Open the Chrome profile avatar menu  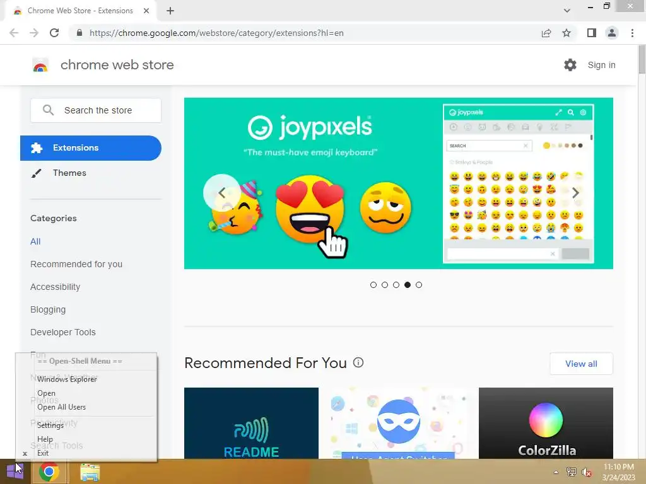[x=612, y=33]
